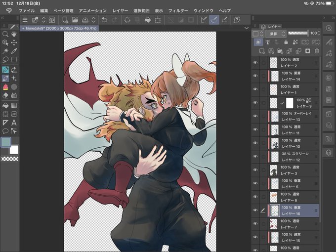Select the Figure ruler tool

pos(5,123)
